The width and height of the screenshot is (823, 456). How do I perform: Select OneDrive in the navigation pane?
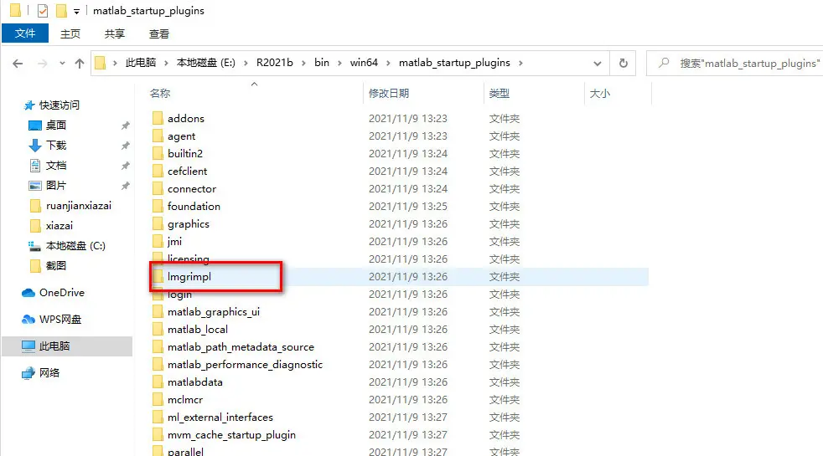pyautogui.click(x=62, y=293)
